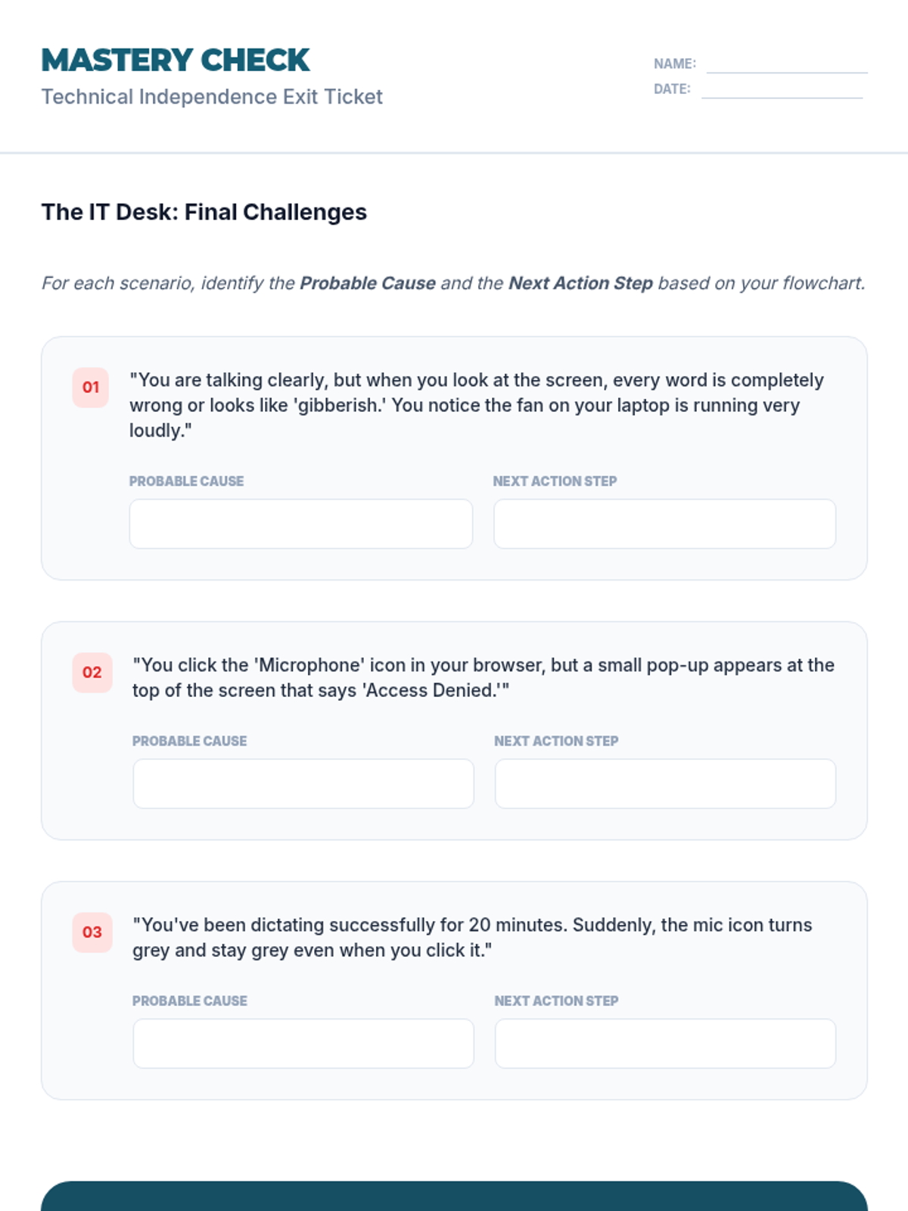Focus scenario 03 Probable Cause box
The width and height of the screenshot is (908, 1211).
pyautogui.click(x=303, y=1043)
